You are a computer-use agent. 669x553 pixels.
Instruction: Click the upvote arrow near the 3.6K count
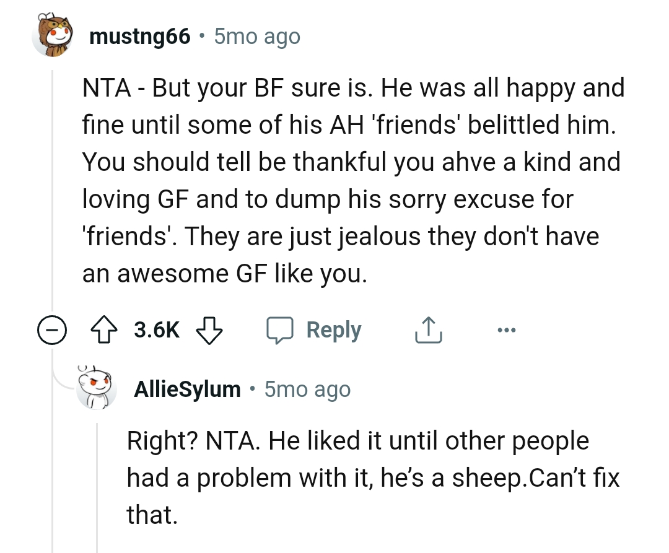[104, 329]
